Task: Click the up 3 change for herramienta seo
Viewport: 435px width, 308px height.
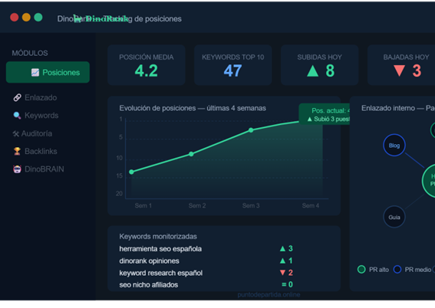Action: (286, 249)
